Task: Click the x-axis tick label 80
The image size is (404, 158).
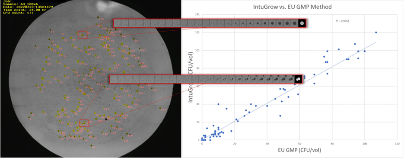Action: click(x=332, y=143)
